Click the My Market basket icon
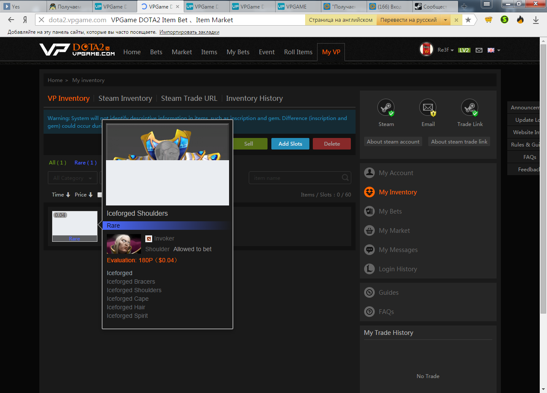The height and width of the screenshot is (393, 547). coord(369,231)
